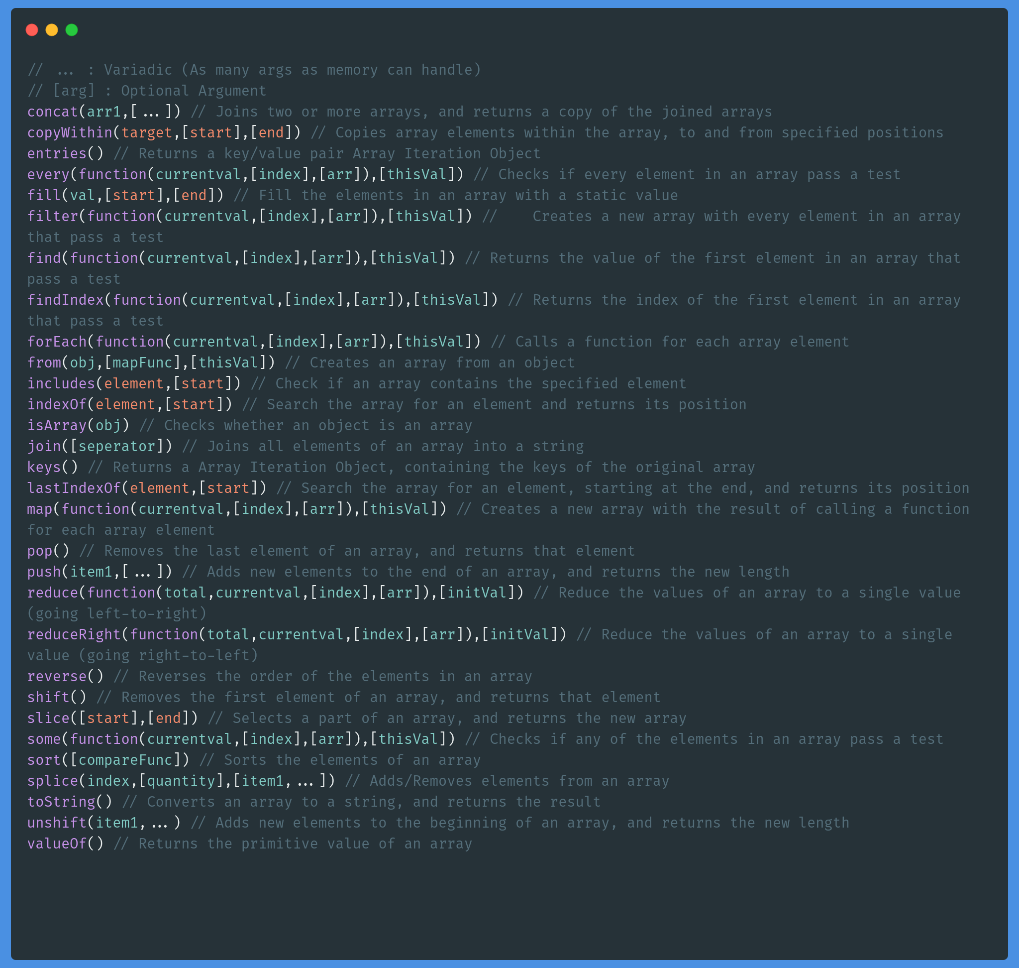
Task: Click compareFunc parameter in sort line
Action: (x=125, y=760)
